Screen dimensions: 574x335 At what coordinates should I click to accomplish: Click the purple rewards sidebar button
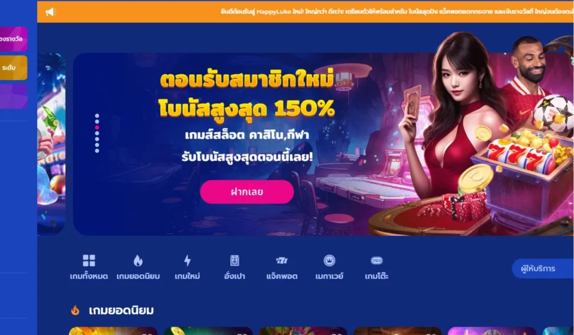click(x=14, y=39)
